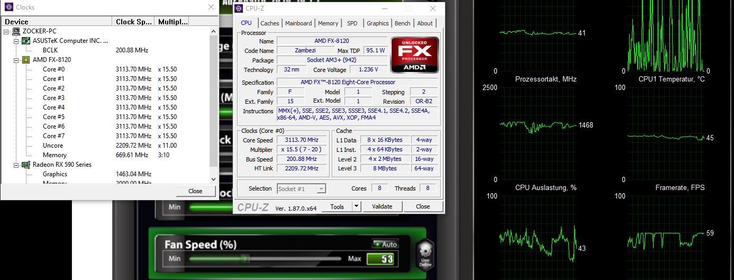Click the Device column header
734x280 pixels.
coord(57,22)
